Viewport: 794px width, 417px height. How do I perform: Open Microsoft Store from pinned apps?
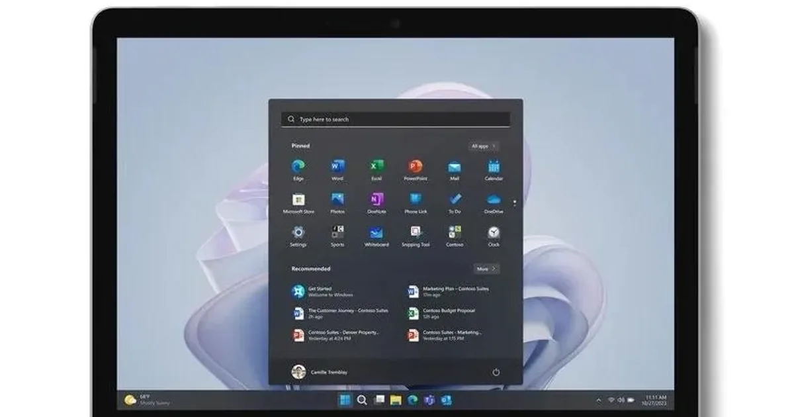298,203
